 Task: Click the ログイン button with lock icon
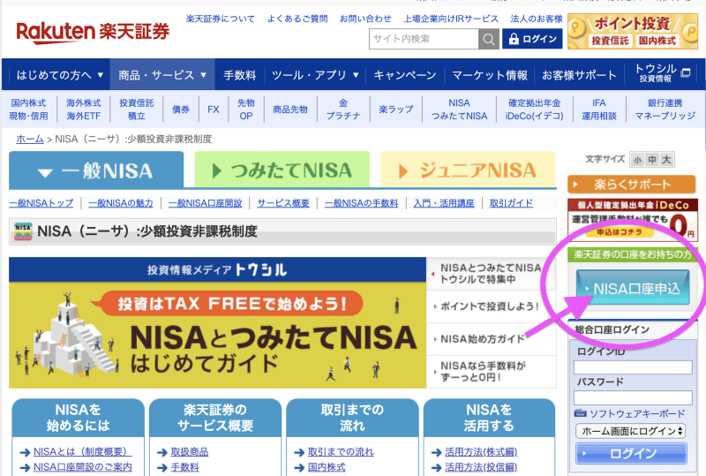pyautogui.click(x=532, y=39)
